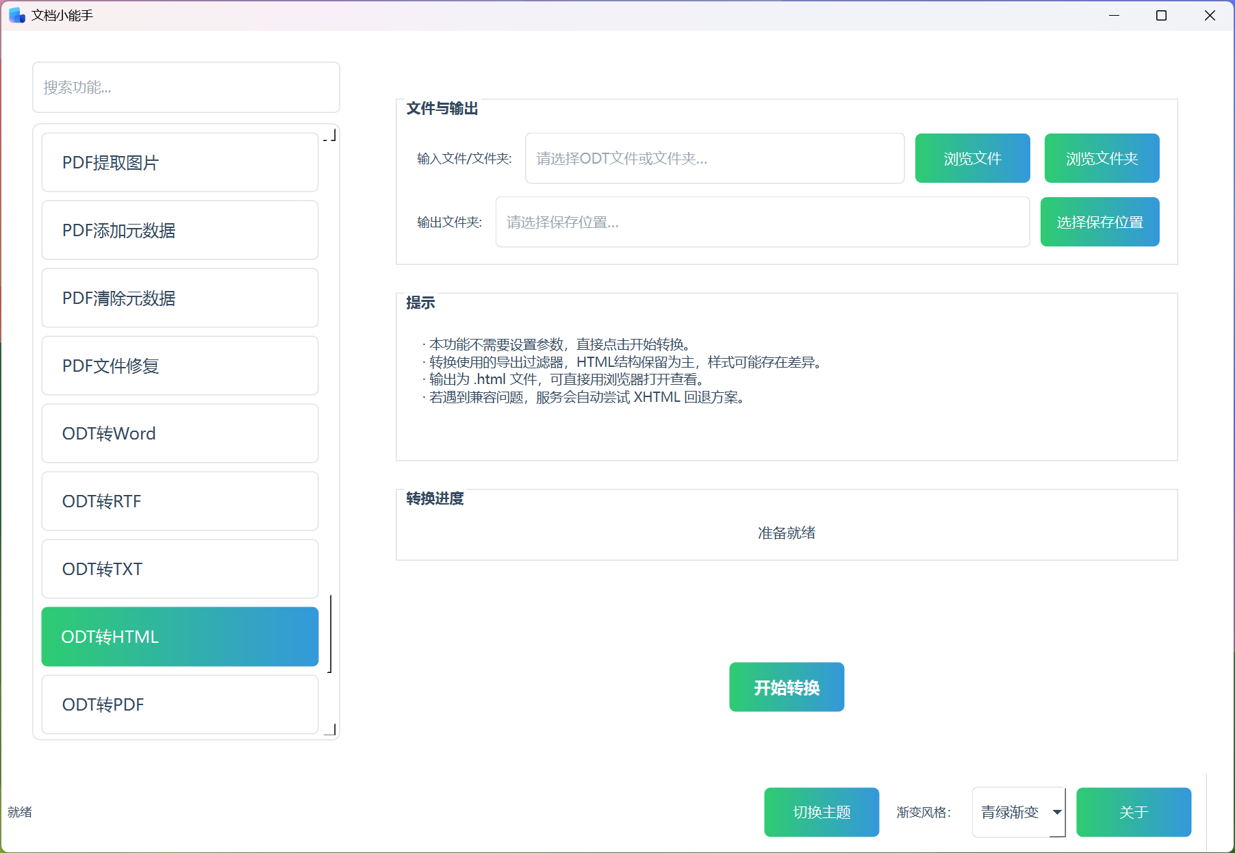Switch to ODT转RTF conversion
This screenshot has width=1235, height=853.
179,501
